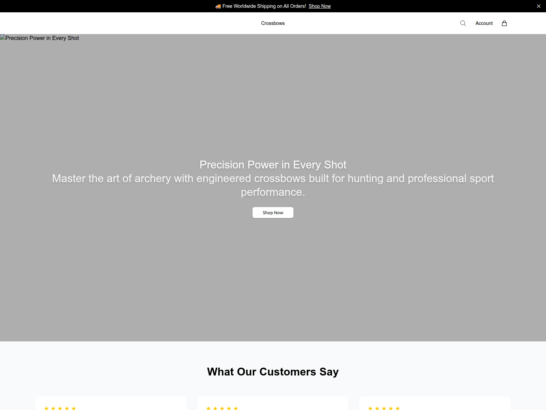Open the search magnifier icon
This screenshot has width=546, height=410.
[x=463, y=23]
